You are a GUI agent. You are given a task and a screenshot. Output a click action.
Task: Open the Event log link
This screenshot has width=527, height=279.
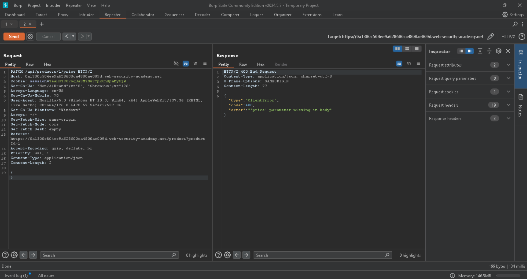coord(16,275)
